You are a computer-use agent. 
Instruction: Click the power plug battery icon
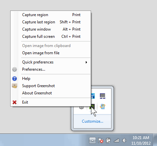tap(108, 140)
